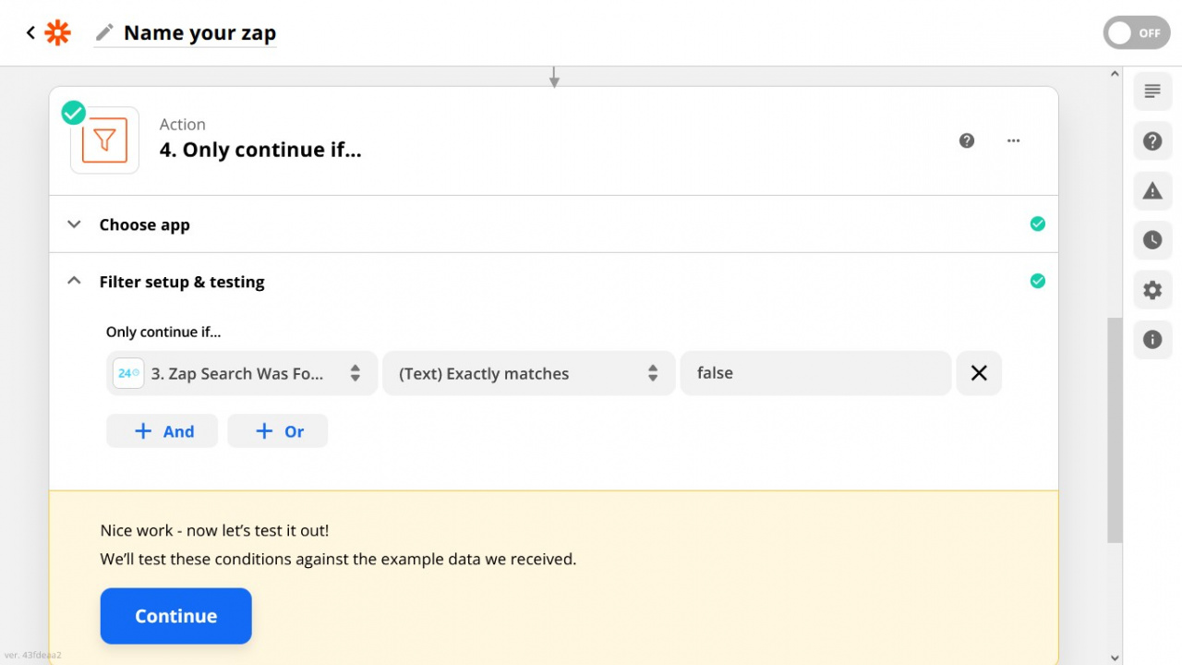Open the help sidebar icon
1182x665 pixels.
1152,141
